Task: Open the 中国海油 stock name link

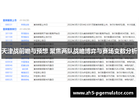Action: pyautogui.click(x=25, y=62)
